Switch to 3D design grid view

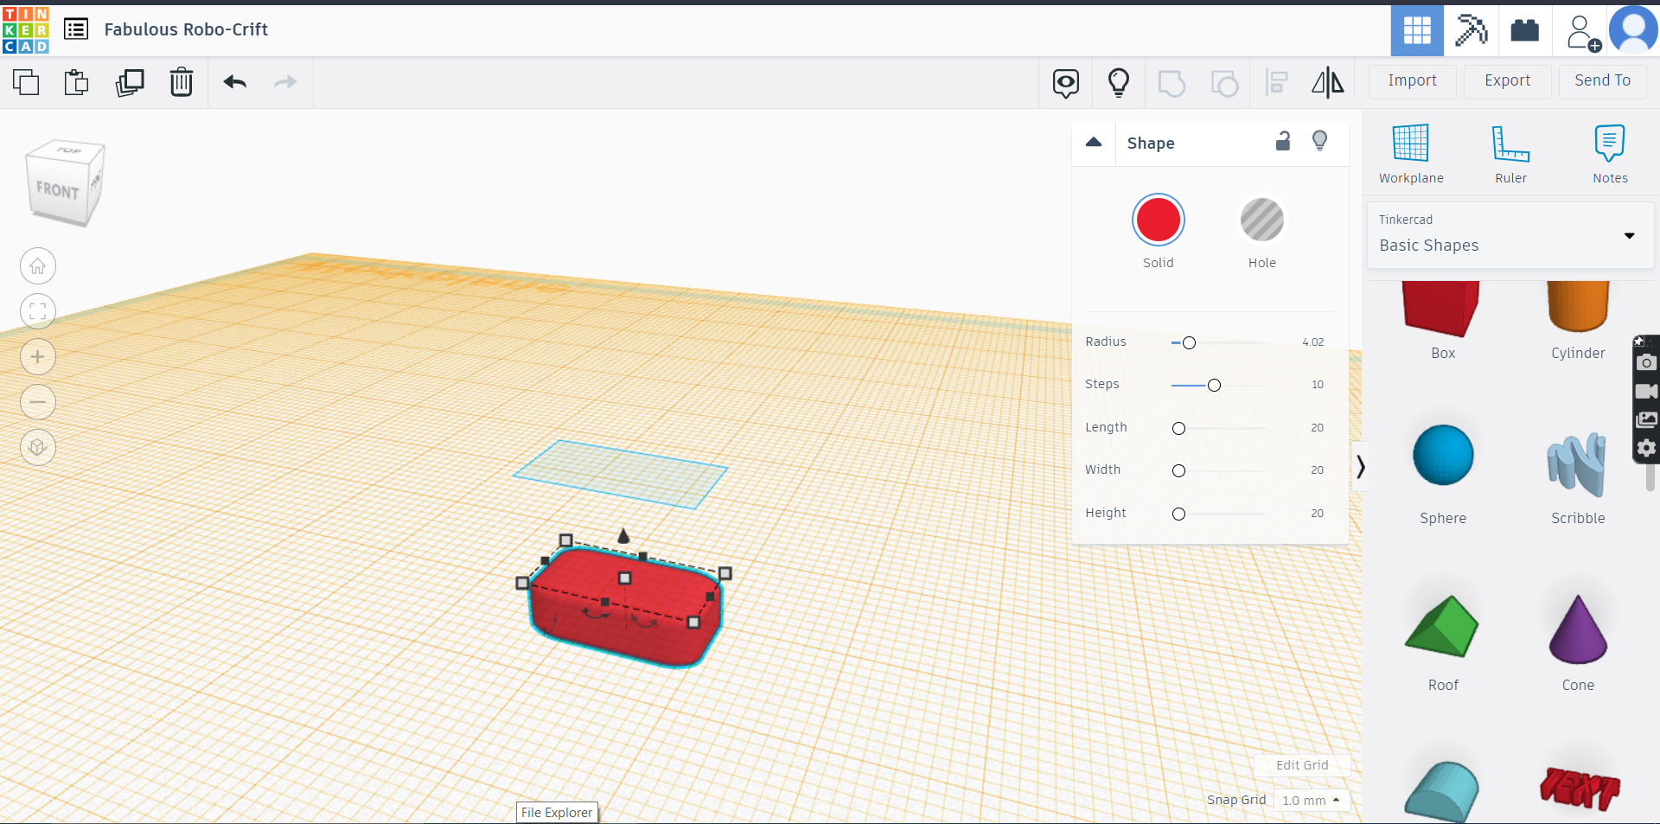[x=1417, y=30]
